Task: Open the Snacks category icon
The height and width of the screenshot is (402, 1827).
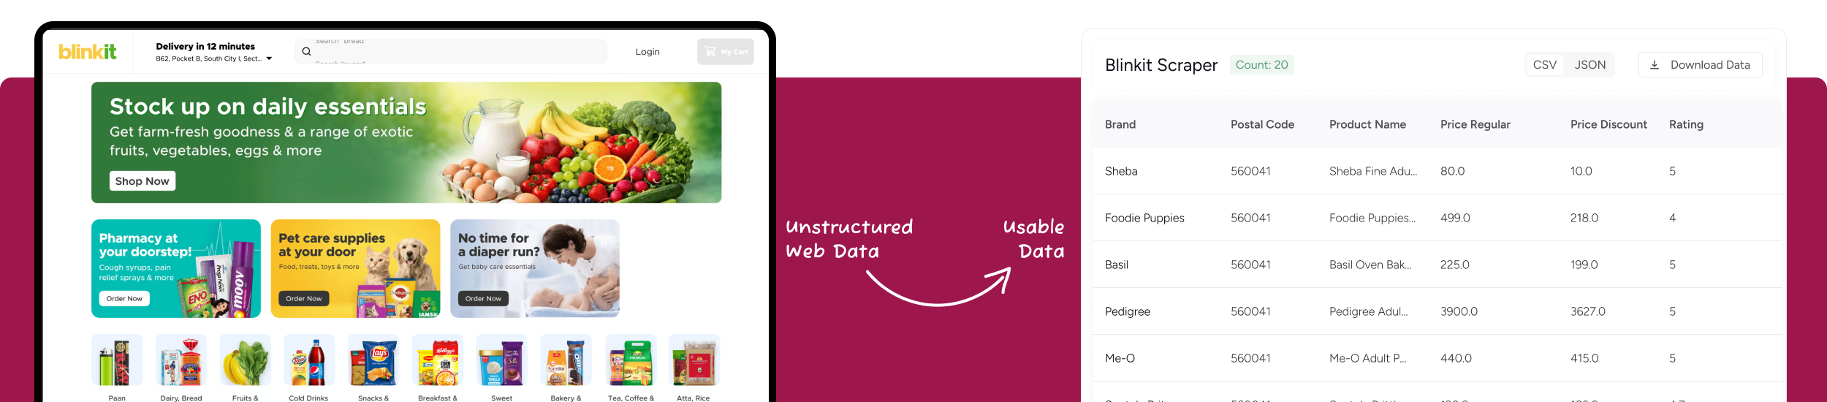Action: pos(373,360)
